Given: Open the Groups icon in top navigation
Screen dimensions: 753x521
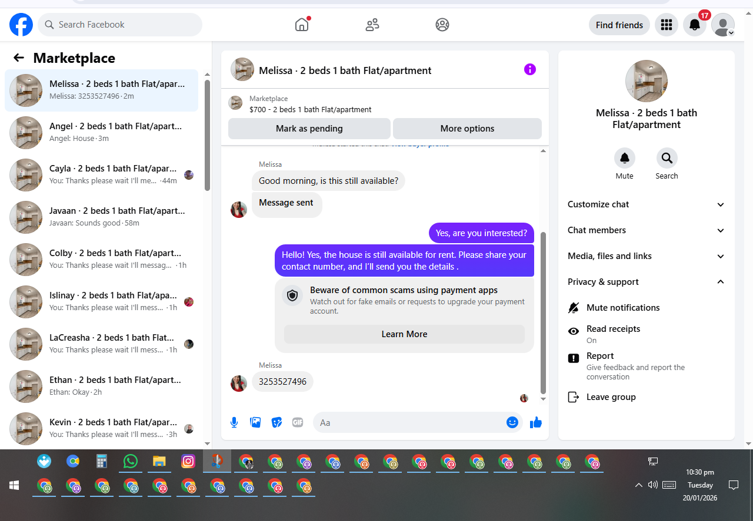Looking at the screenshot, I should tap(442, 25).
